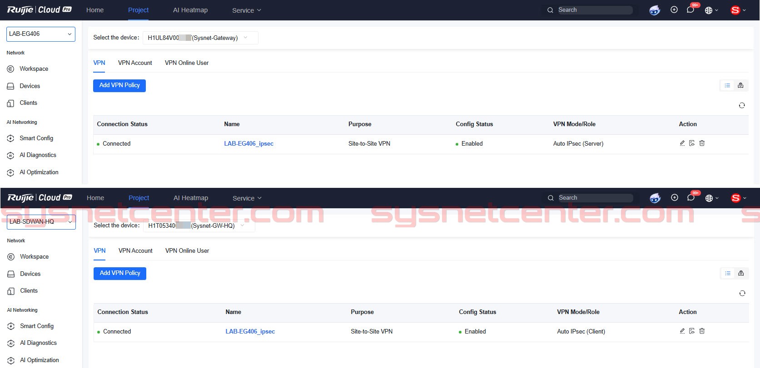Open Workspace icon under LAB-EG406 project
760x368 pixels.
click(x=11, y=69)
